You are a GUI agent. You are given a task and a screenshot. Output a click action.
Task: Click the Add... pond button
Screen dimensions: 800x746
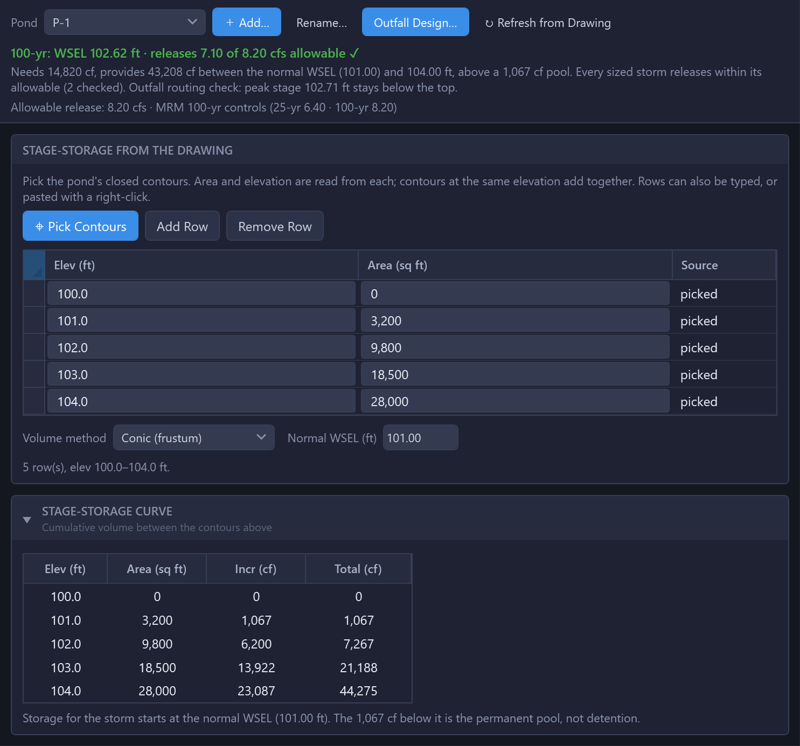click(247, 22)
